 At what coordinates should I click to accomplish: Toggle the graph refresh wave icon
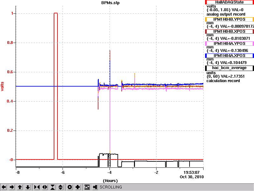click(x=87, y=187)
